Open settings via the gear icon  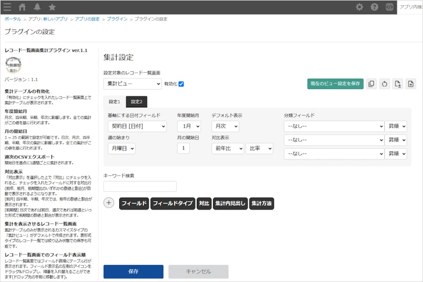[359, 7]
